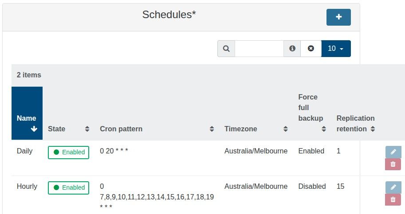
Task: Toggle the Hourly schedule Enabled state
Action: pyautogui.click(x=69, y=187)
